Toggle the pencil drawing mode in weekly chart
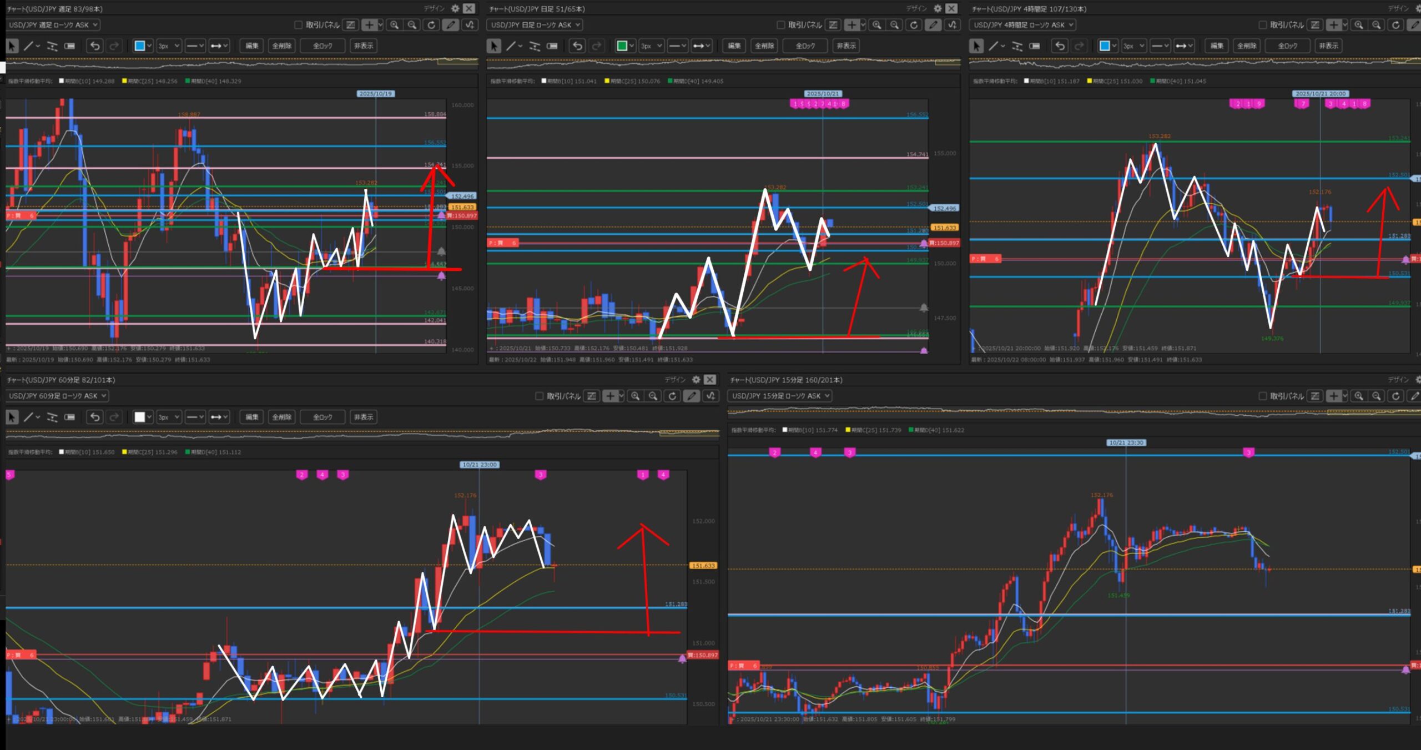The height and width of the screenshot is (750, 1421). (451, 25)
